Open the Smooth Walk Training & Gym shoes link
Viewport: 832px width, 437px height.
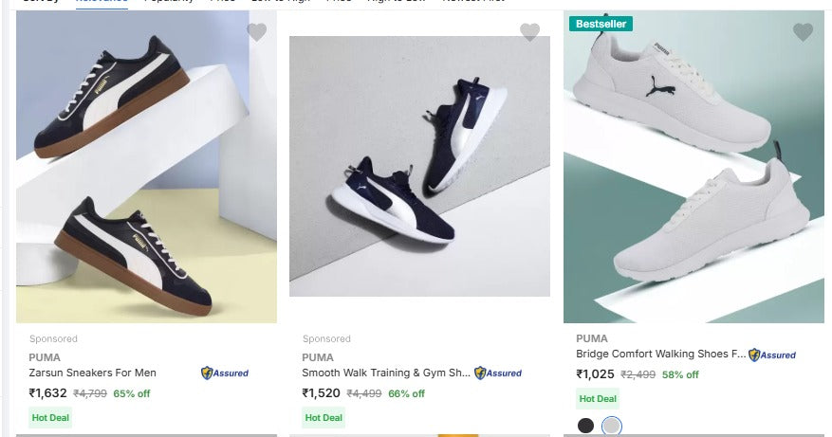[x=385, y=373]
